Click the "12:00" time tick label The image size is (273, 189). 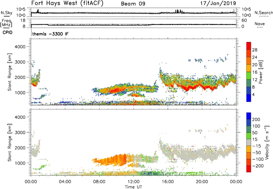(x=133, y=182)
